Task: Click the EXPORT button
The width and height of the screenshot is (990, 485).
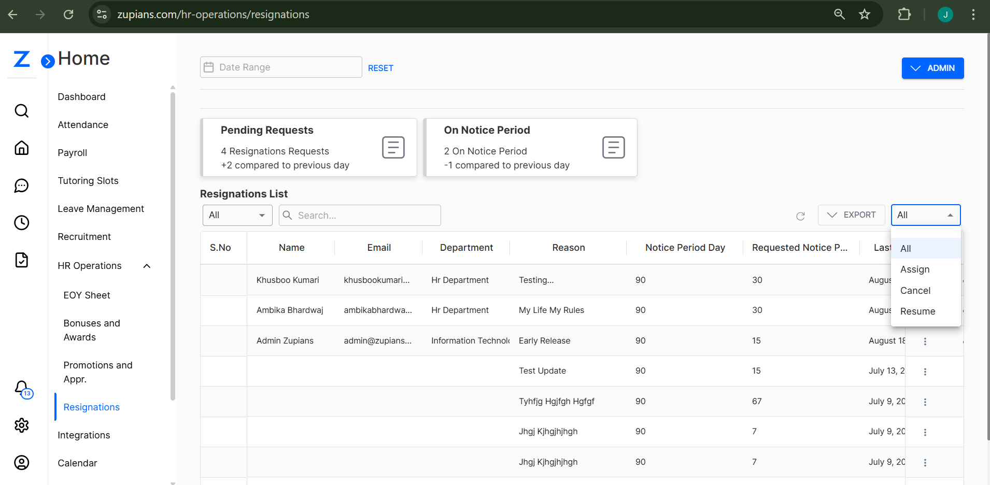Action: point(851,215)
